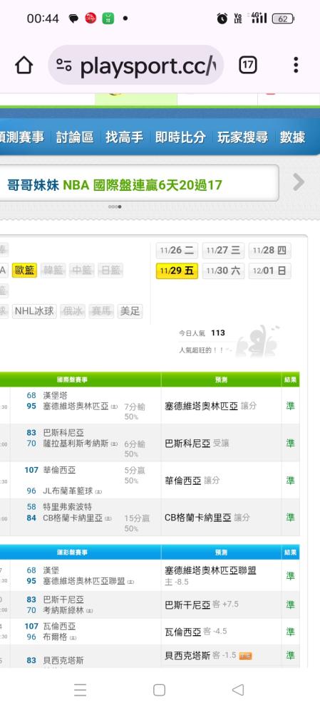Click team name 漢堡塔
The width and height of the screenshot is (320, 712).
click(55, 395)
